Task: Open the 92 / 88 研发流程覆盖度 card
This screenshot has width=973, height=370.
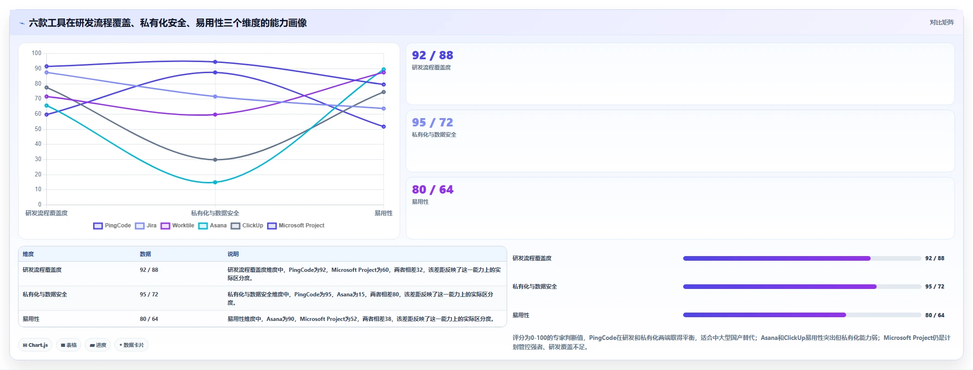Action: point(680,74)
